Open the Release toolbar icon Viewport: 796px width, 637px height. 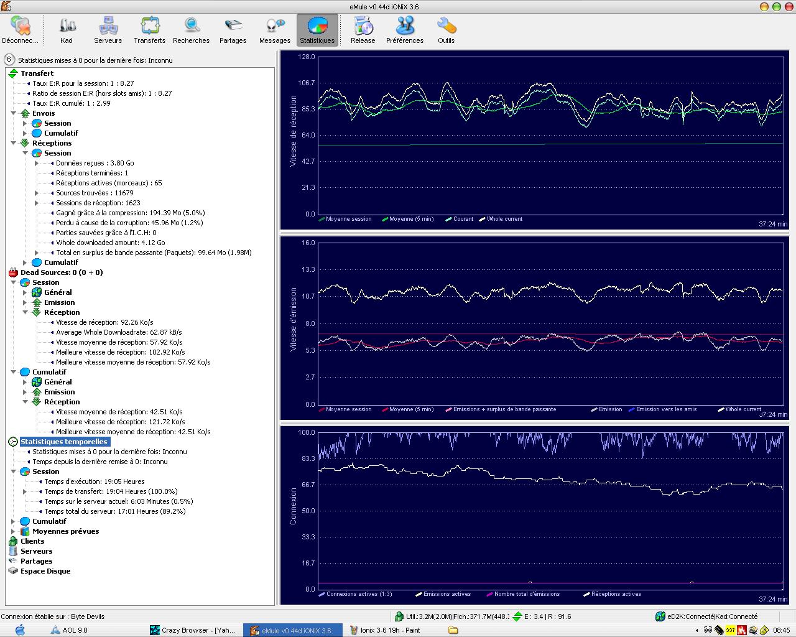pyautogui.click(x=363, y=30)
